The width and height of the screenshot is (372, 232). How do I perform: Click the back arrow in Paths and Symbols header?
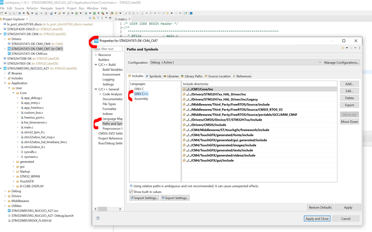(343, 48)
